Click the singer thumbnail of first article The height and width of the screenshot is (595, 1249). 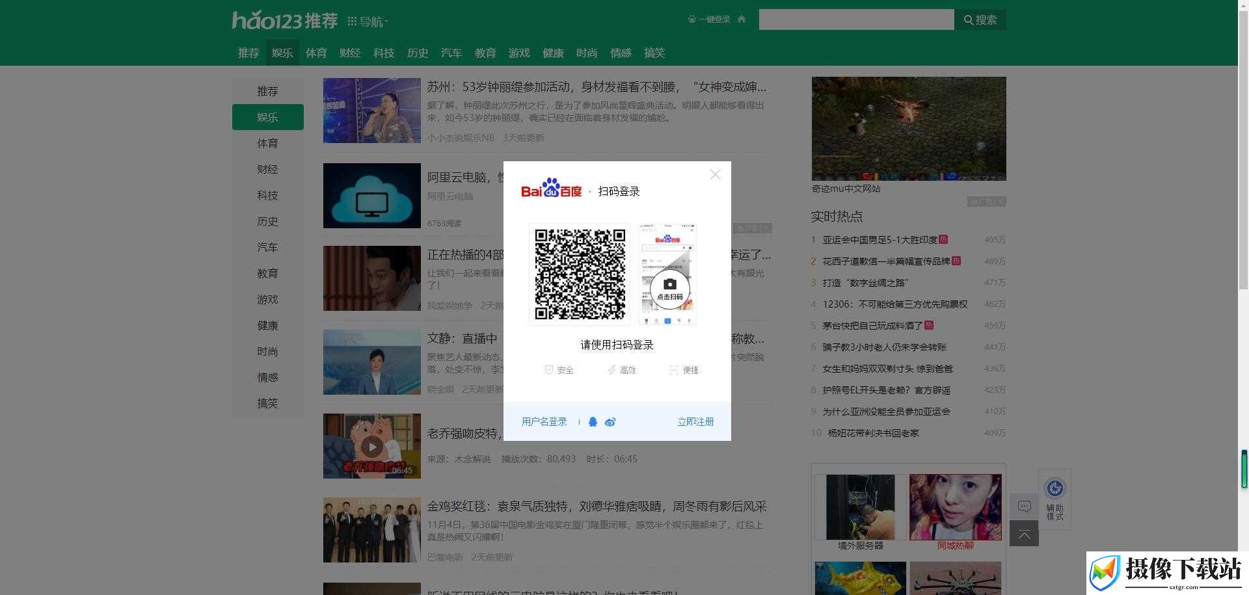(x=372, y=111)
